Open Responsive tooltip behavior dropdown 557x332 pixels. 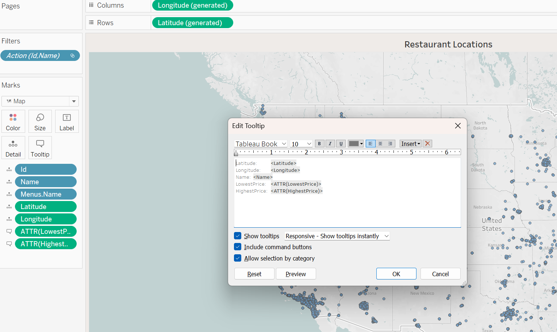pyautogui.click(x=337, y=236)
